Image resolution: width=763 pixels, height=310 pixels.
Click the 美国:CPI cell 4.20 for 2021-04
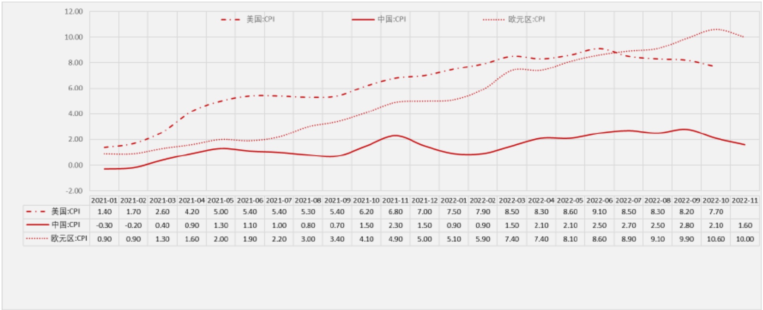click(192, 212)
